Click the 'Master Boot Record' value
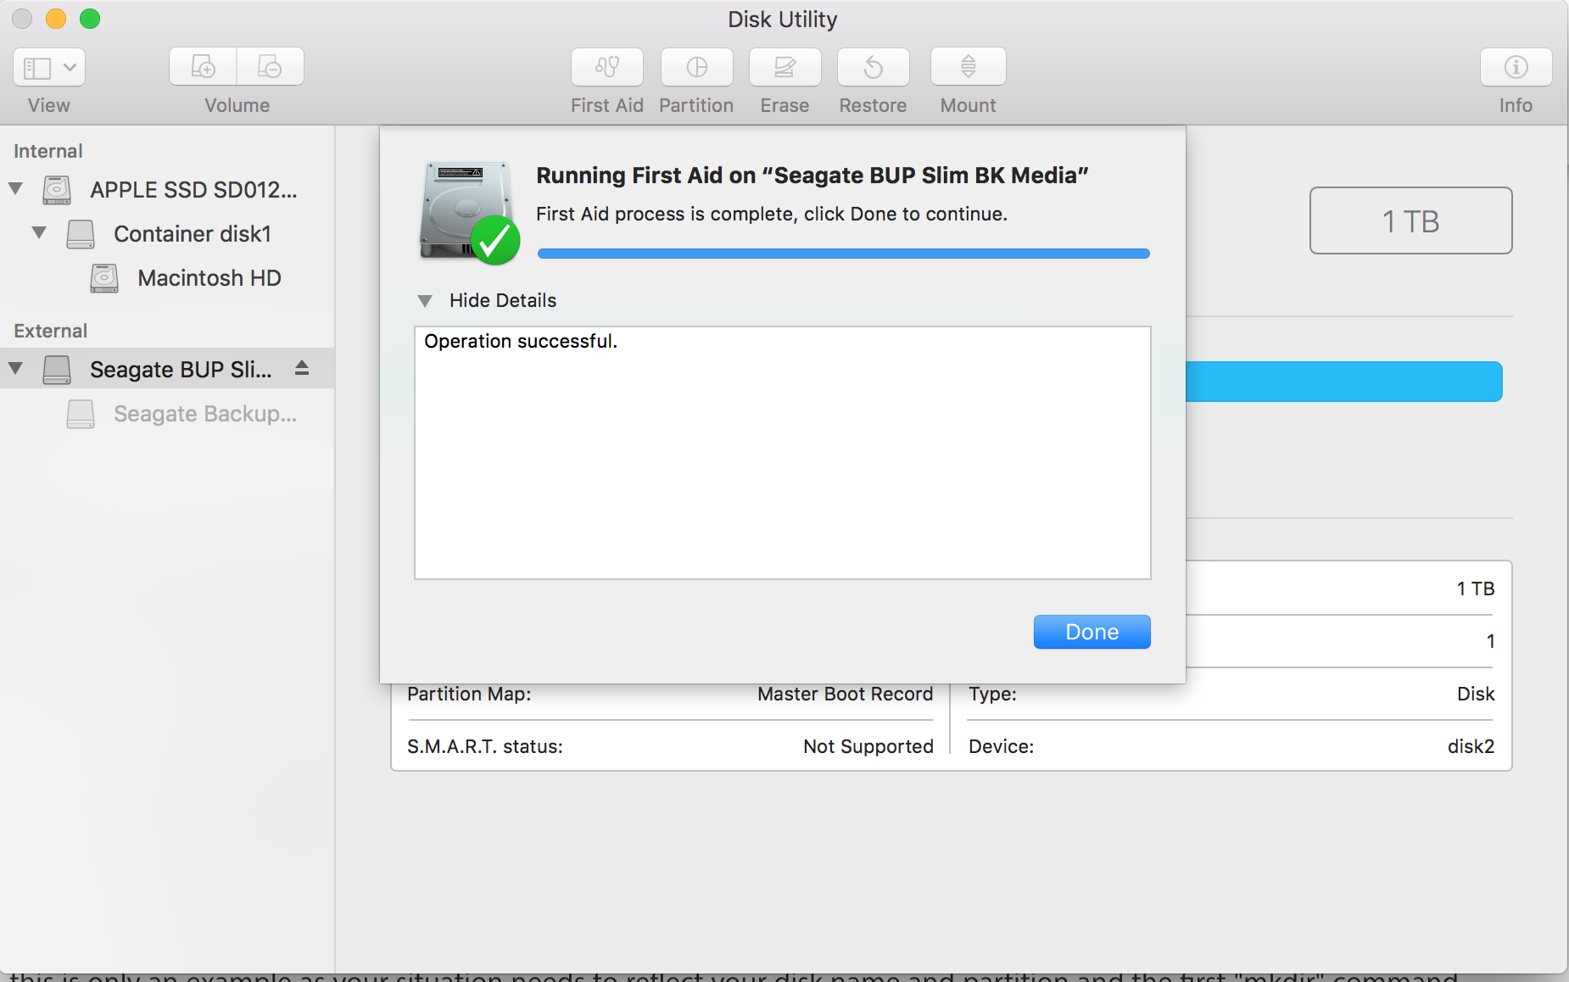The height and width of the screenshot is (982, 1569). point(846,694)
